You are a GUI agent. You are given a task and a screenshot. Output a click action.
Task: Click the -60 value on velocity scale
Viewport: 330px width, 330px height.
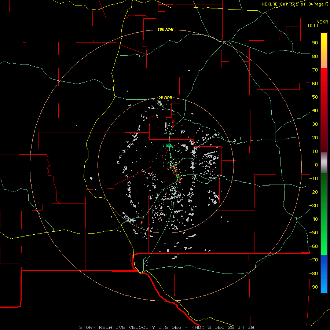(313, 246)
